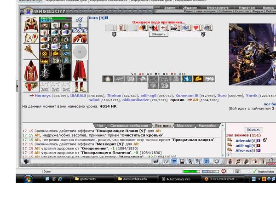Open the Мои логи tab
Screen dimensions: 276x207
coord(184,126)
